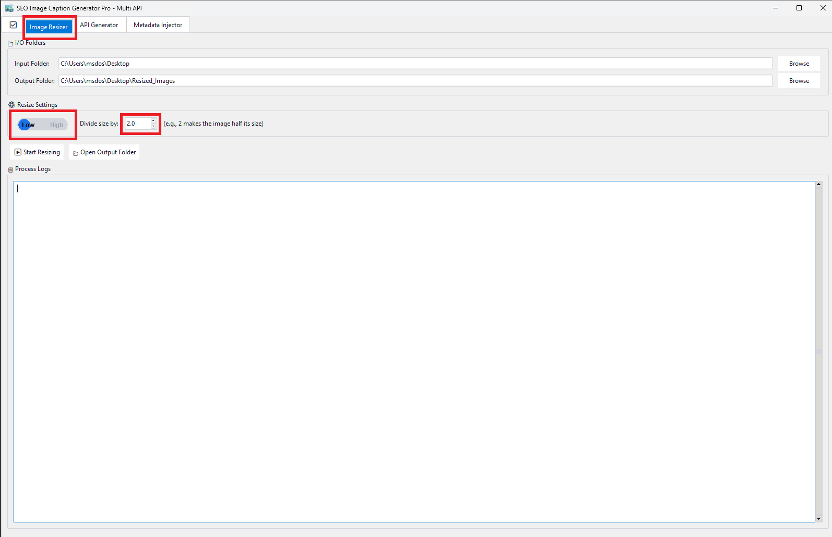Click the app icon in title bar
This screenshot has height=537, width=832.
9,8
